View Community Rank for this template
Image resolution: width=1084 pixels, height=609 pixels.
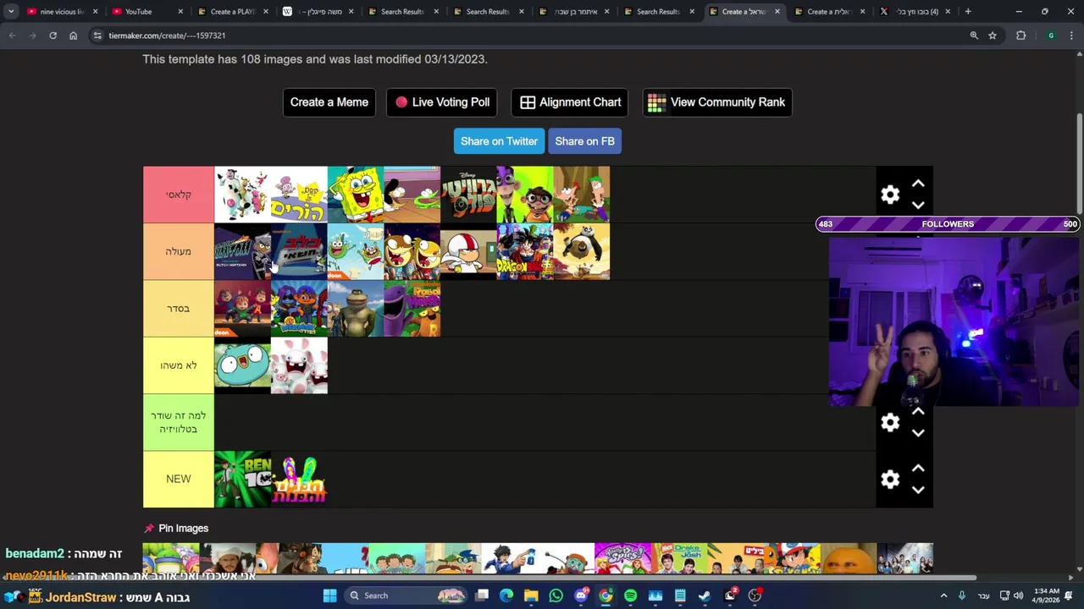(717, 102)
